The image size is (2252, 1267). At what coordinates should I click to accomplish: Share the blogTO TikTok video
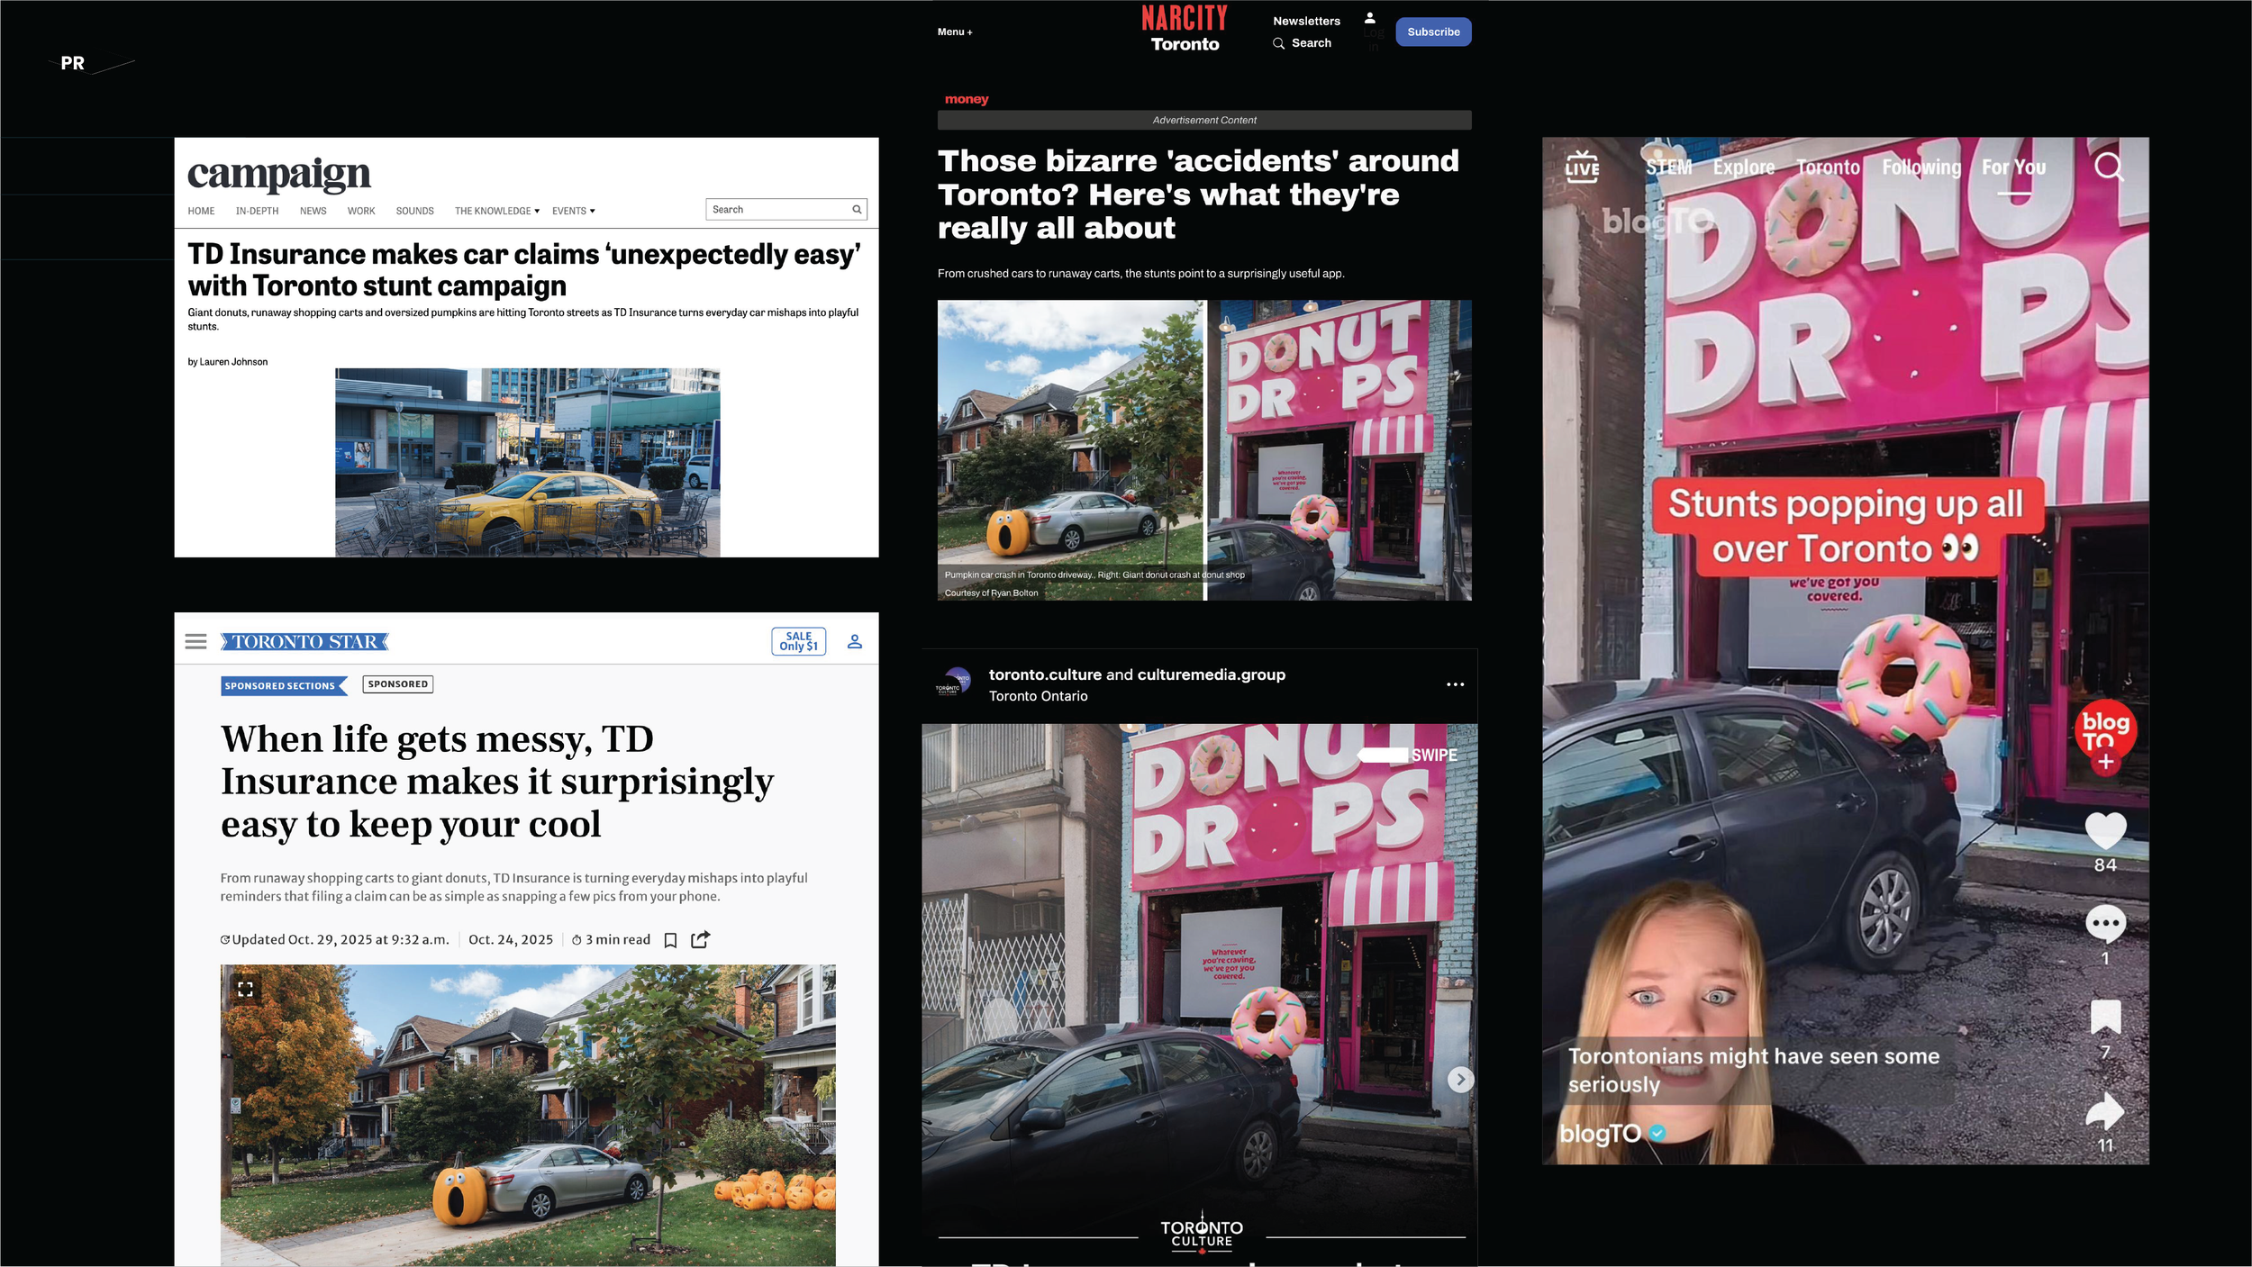pos(2105,1111)
